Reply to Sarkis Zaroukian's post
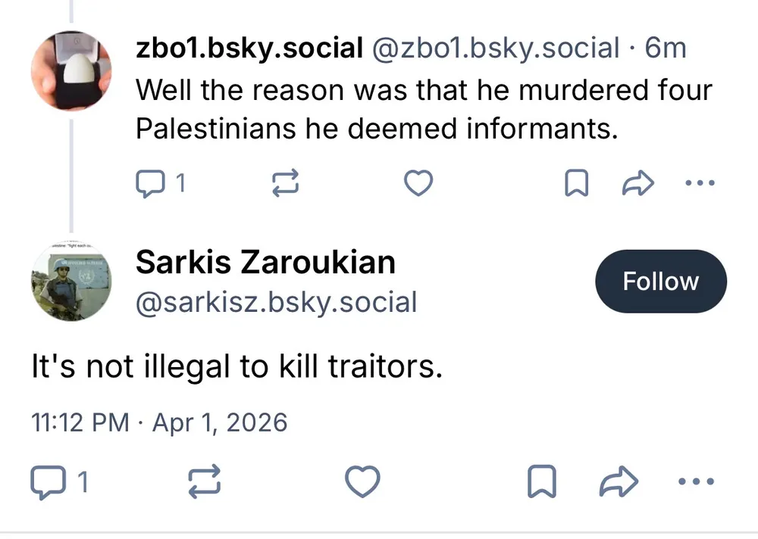The image size is (758, 539). click(47, 481)
